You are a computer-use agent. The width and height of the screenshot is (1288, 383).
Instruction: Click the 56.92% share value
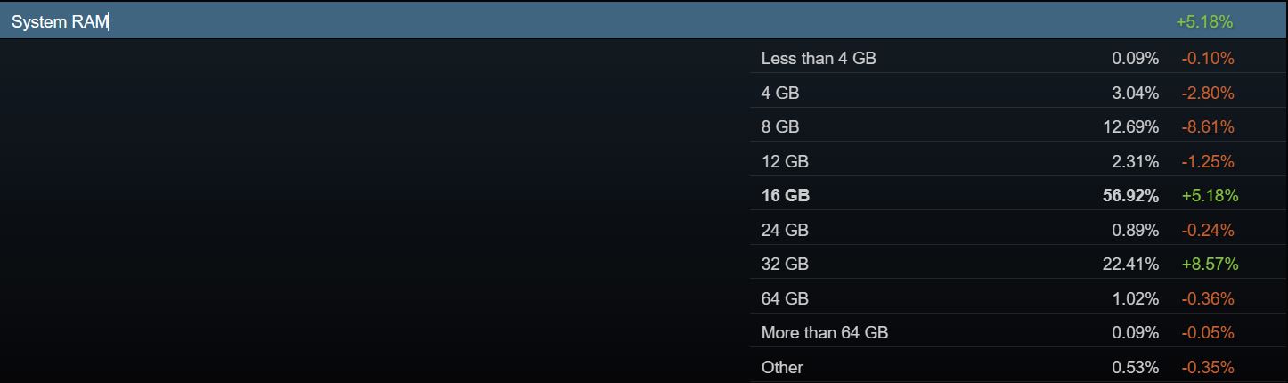[1131, 195]
